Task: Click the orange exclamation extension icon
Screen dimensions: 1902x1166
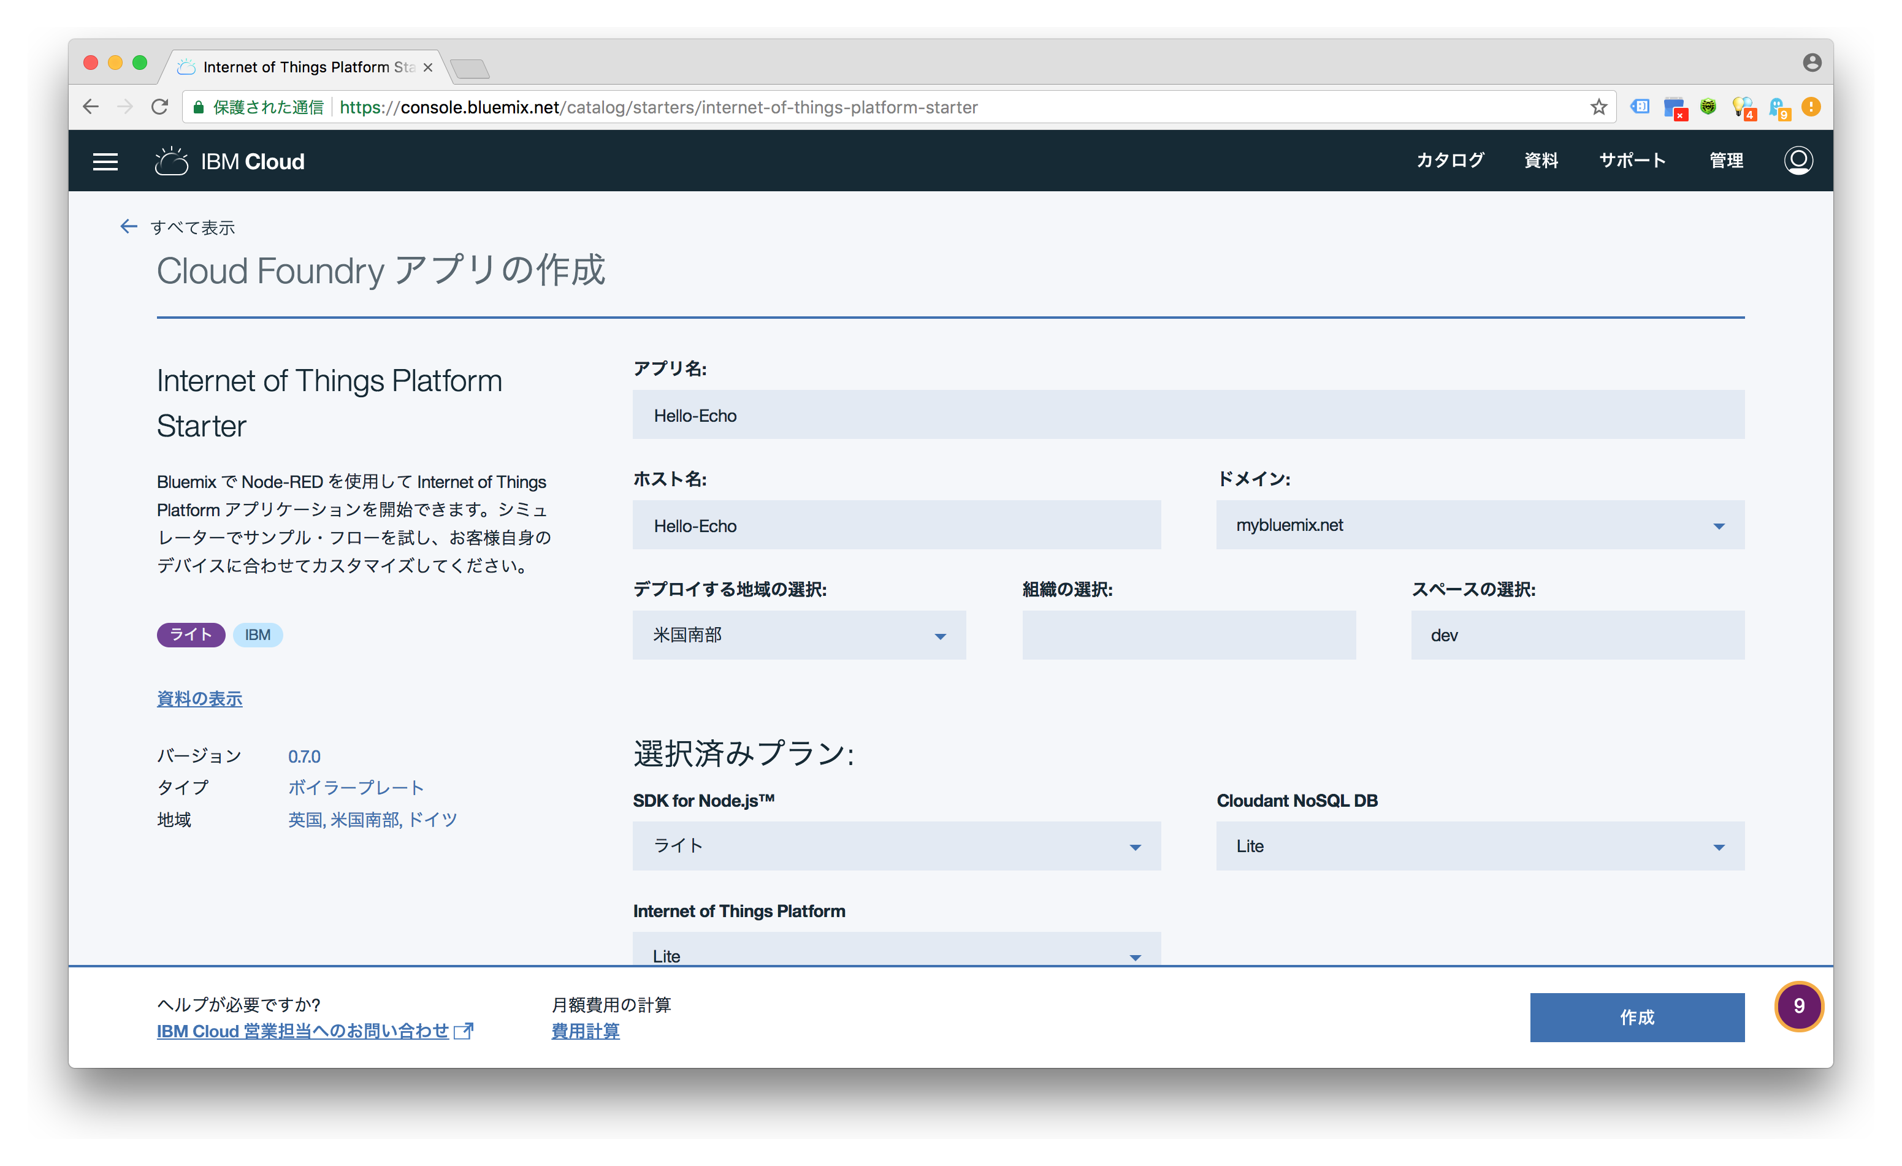Action: 1811,107
